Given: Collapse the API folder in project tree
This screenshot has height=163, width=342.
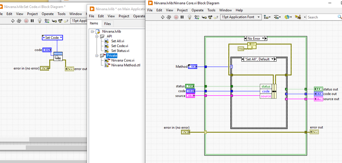Looking at the screenshot, I should tap(97, 36).
